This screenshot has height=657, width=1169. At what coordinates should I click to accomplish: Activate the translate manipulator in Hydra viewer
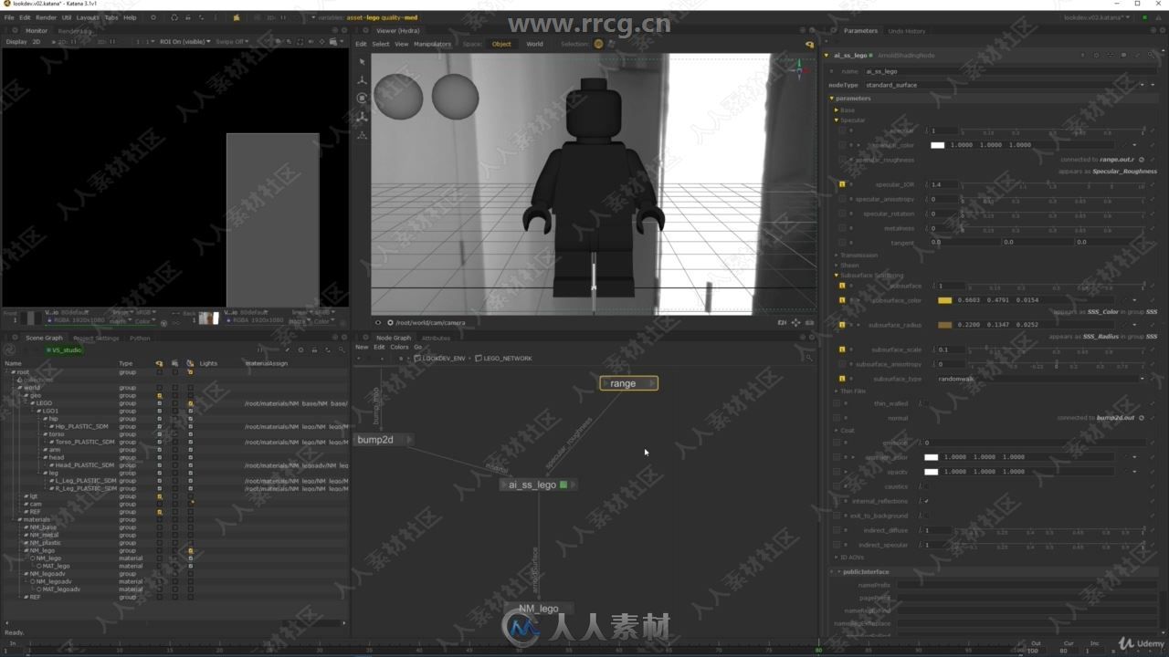362,80
